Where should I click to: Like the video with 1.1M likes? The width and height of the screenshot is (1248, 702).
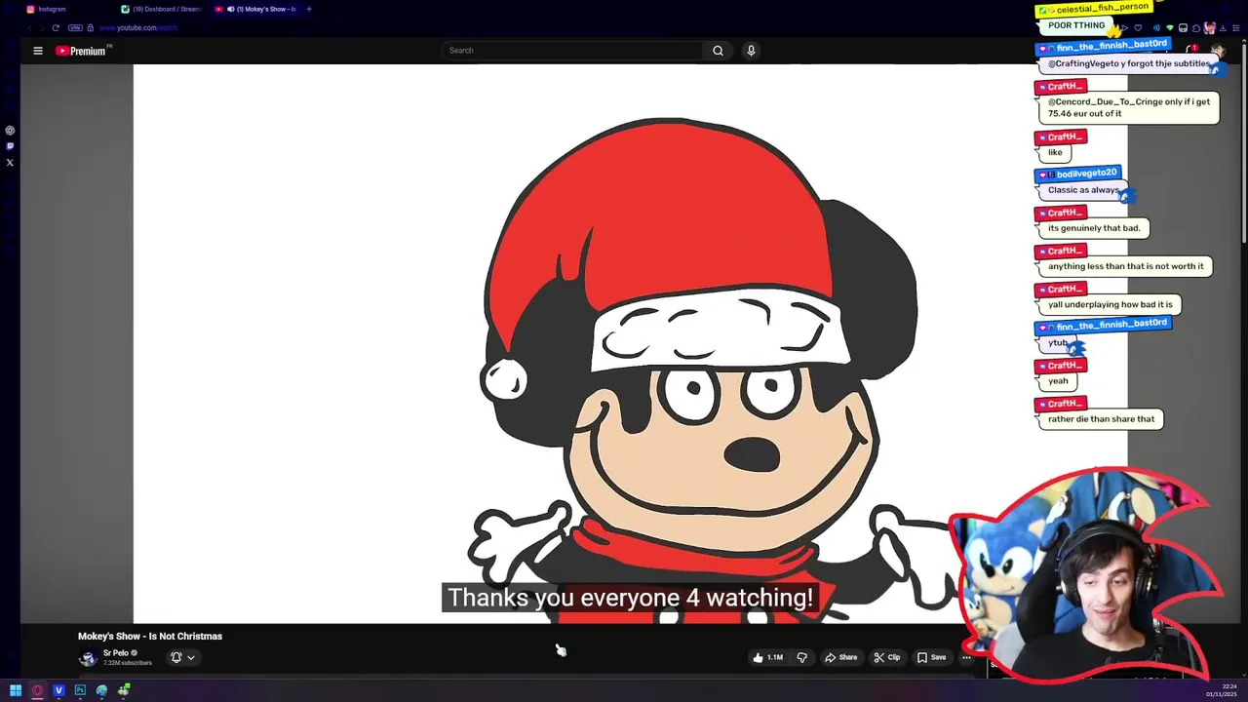click(x=767, y=657)
